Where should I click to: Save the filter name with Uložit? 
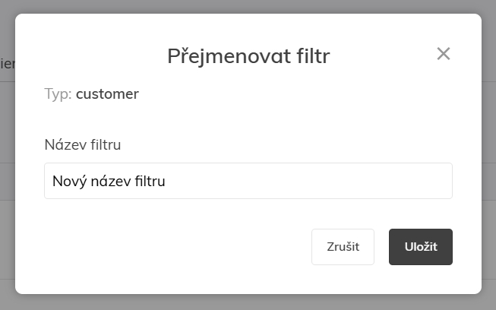click(421, 247)
